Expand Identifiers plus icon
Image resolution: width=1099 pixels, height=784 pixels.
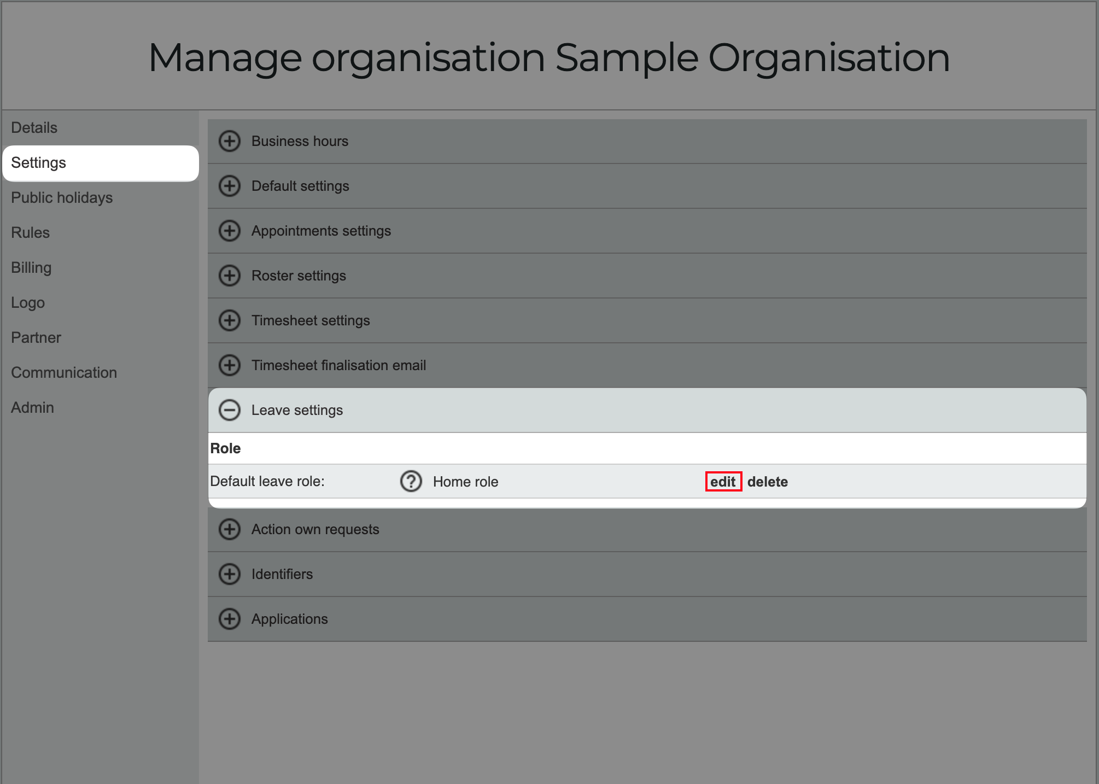click(230, 574)
